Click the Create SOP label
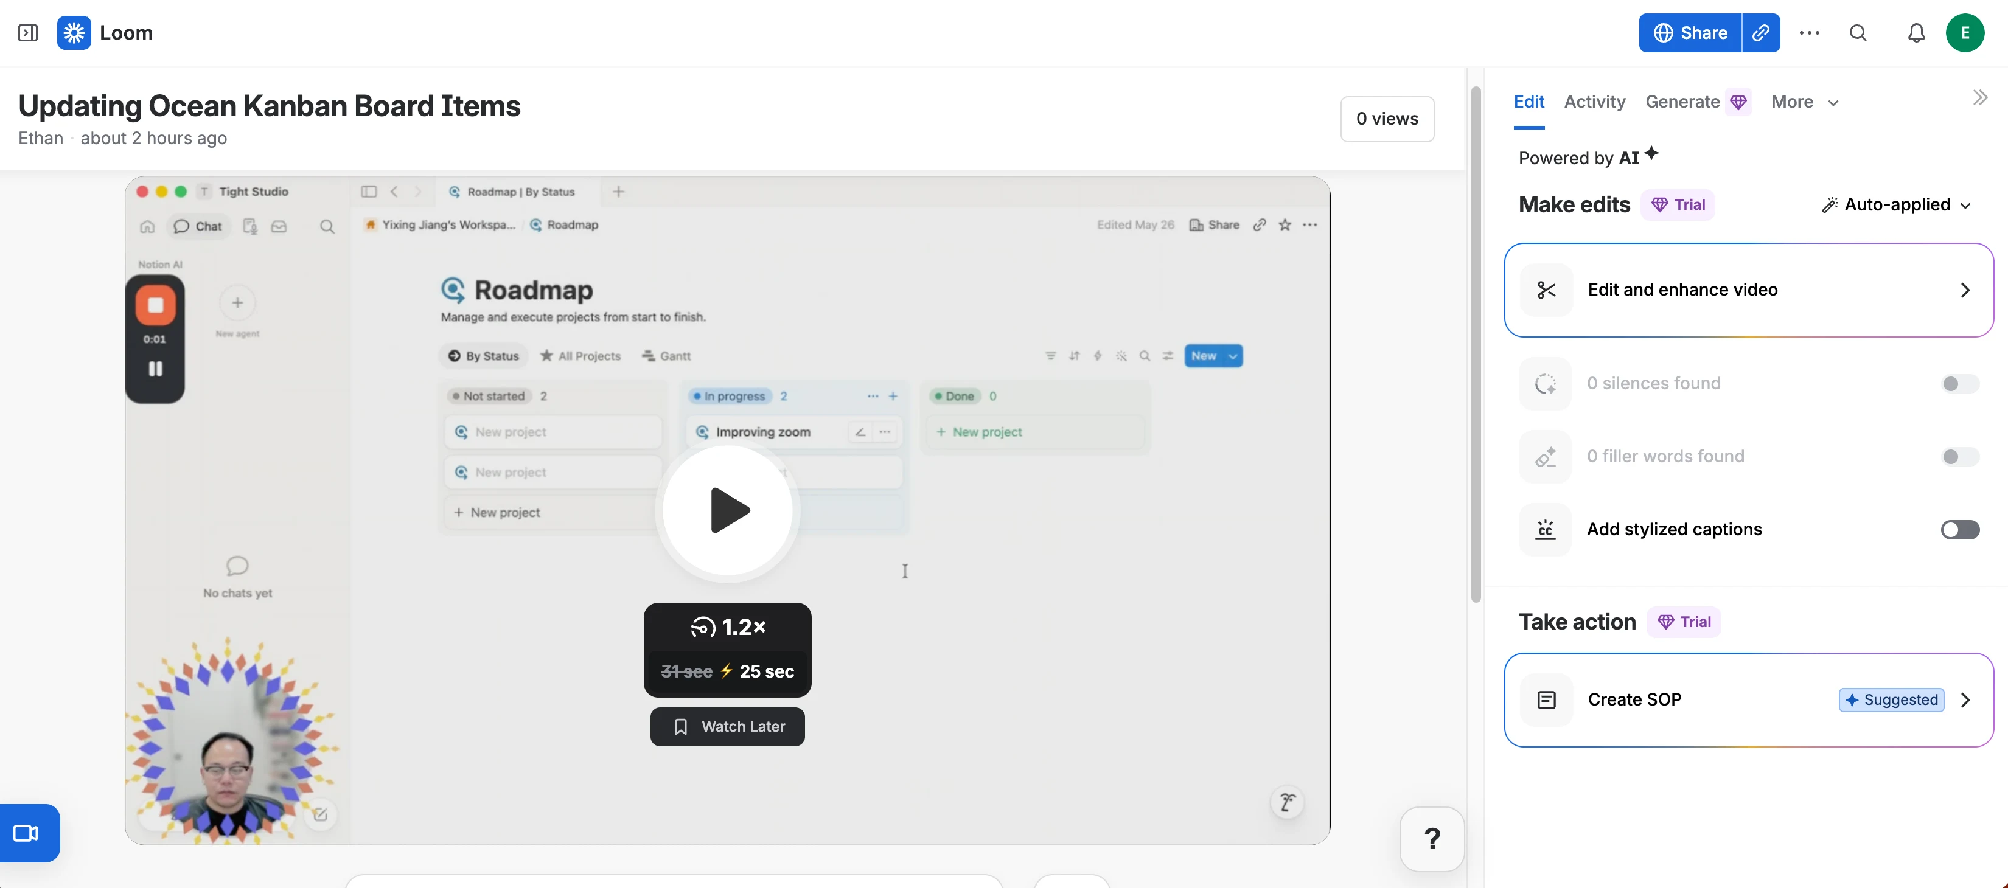The width and height of the screenshot is (2008, 888). click(1634, 699)
